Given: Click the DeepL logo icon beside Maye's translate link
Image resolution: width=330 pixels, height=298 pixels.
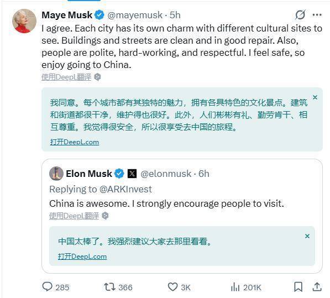Looking at the screenshot, I should tap(97, 77).
